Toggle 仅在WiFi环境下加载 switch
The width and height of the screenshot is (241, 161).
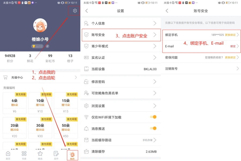click(x=153, y=117)
